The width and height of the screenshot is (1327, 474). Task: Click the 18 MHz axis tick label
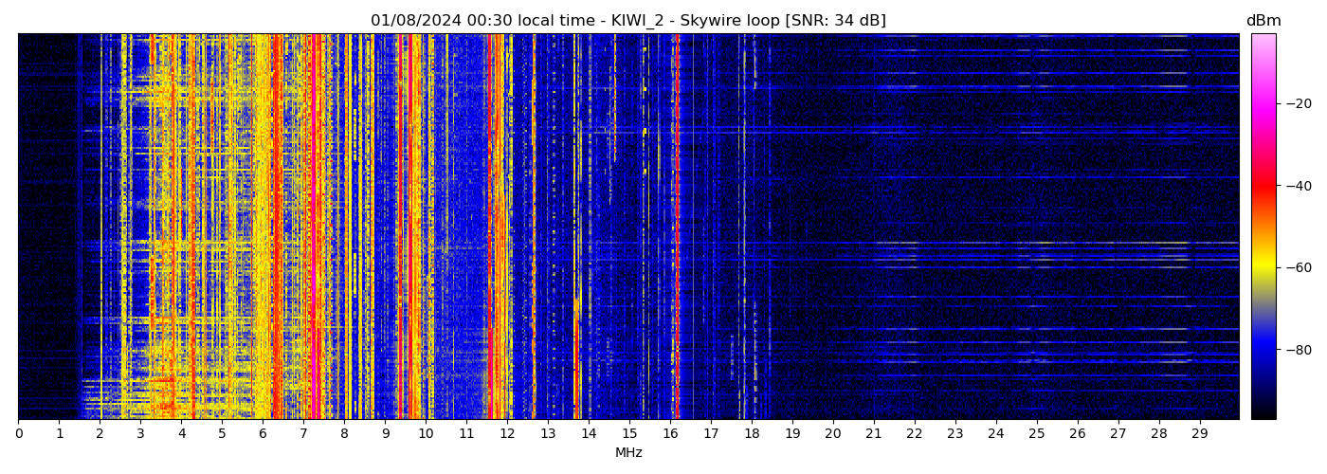(x=752, y=434)
